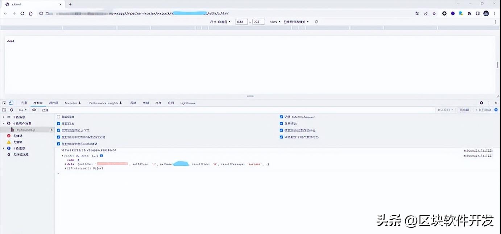Uncheck the Log XMLHttpRequest checkbox
Image resolution: width=501 pixels, height=234 pixels.
pos(281,117)
